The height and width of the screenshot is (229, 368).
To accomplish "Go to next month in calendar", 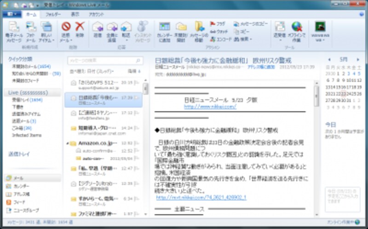I will pos(358,60).
